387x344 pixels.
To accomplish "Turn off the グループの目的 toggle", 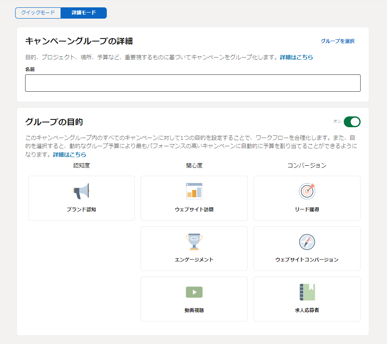I will 352,122.
